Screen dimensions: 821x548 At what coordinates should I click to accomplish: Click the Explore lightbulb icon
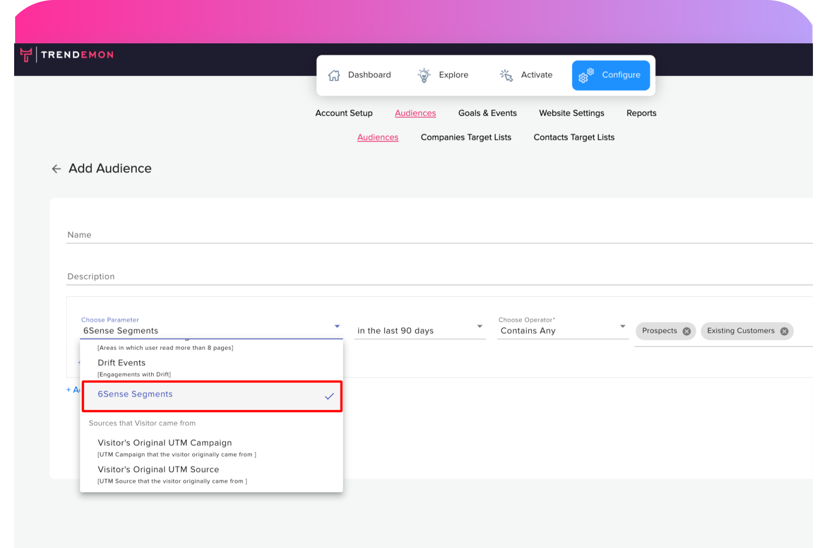pos(424,75)
